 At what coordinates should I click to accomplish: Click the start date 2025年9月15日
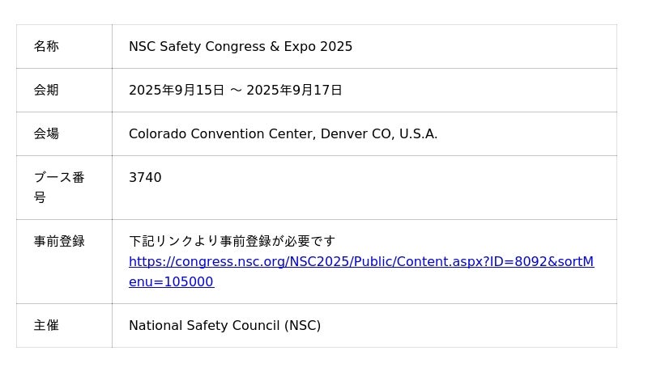(x=176, y=91)
